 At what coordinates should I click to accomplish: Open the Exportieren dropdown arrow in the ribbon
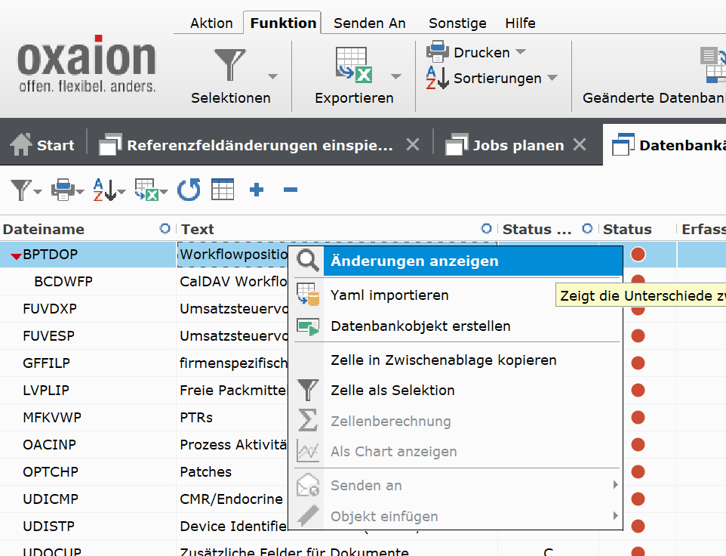(x=395, y=76)
